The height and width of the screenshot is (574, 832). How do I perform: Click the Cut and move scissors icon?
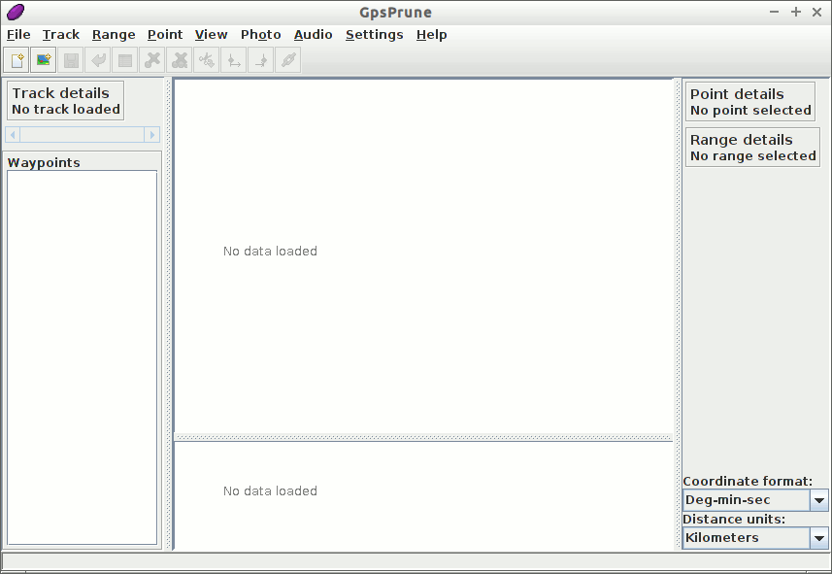(207, 60)
